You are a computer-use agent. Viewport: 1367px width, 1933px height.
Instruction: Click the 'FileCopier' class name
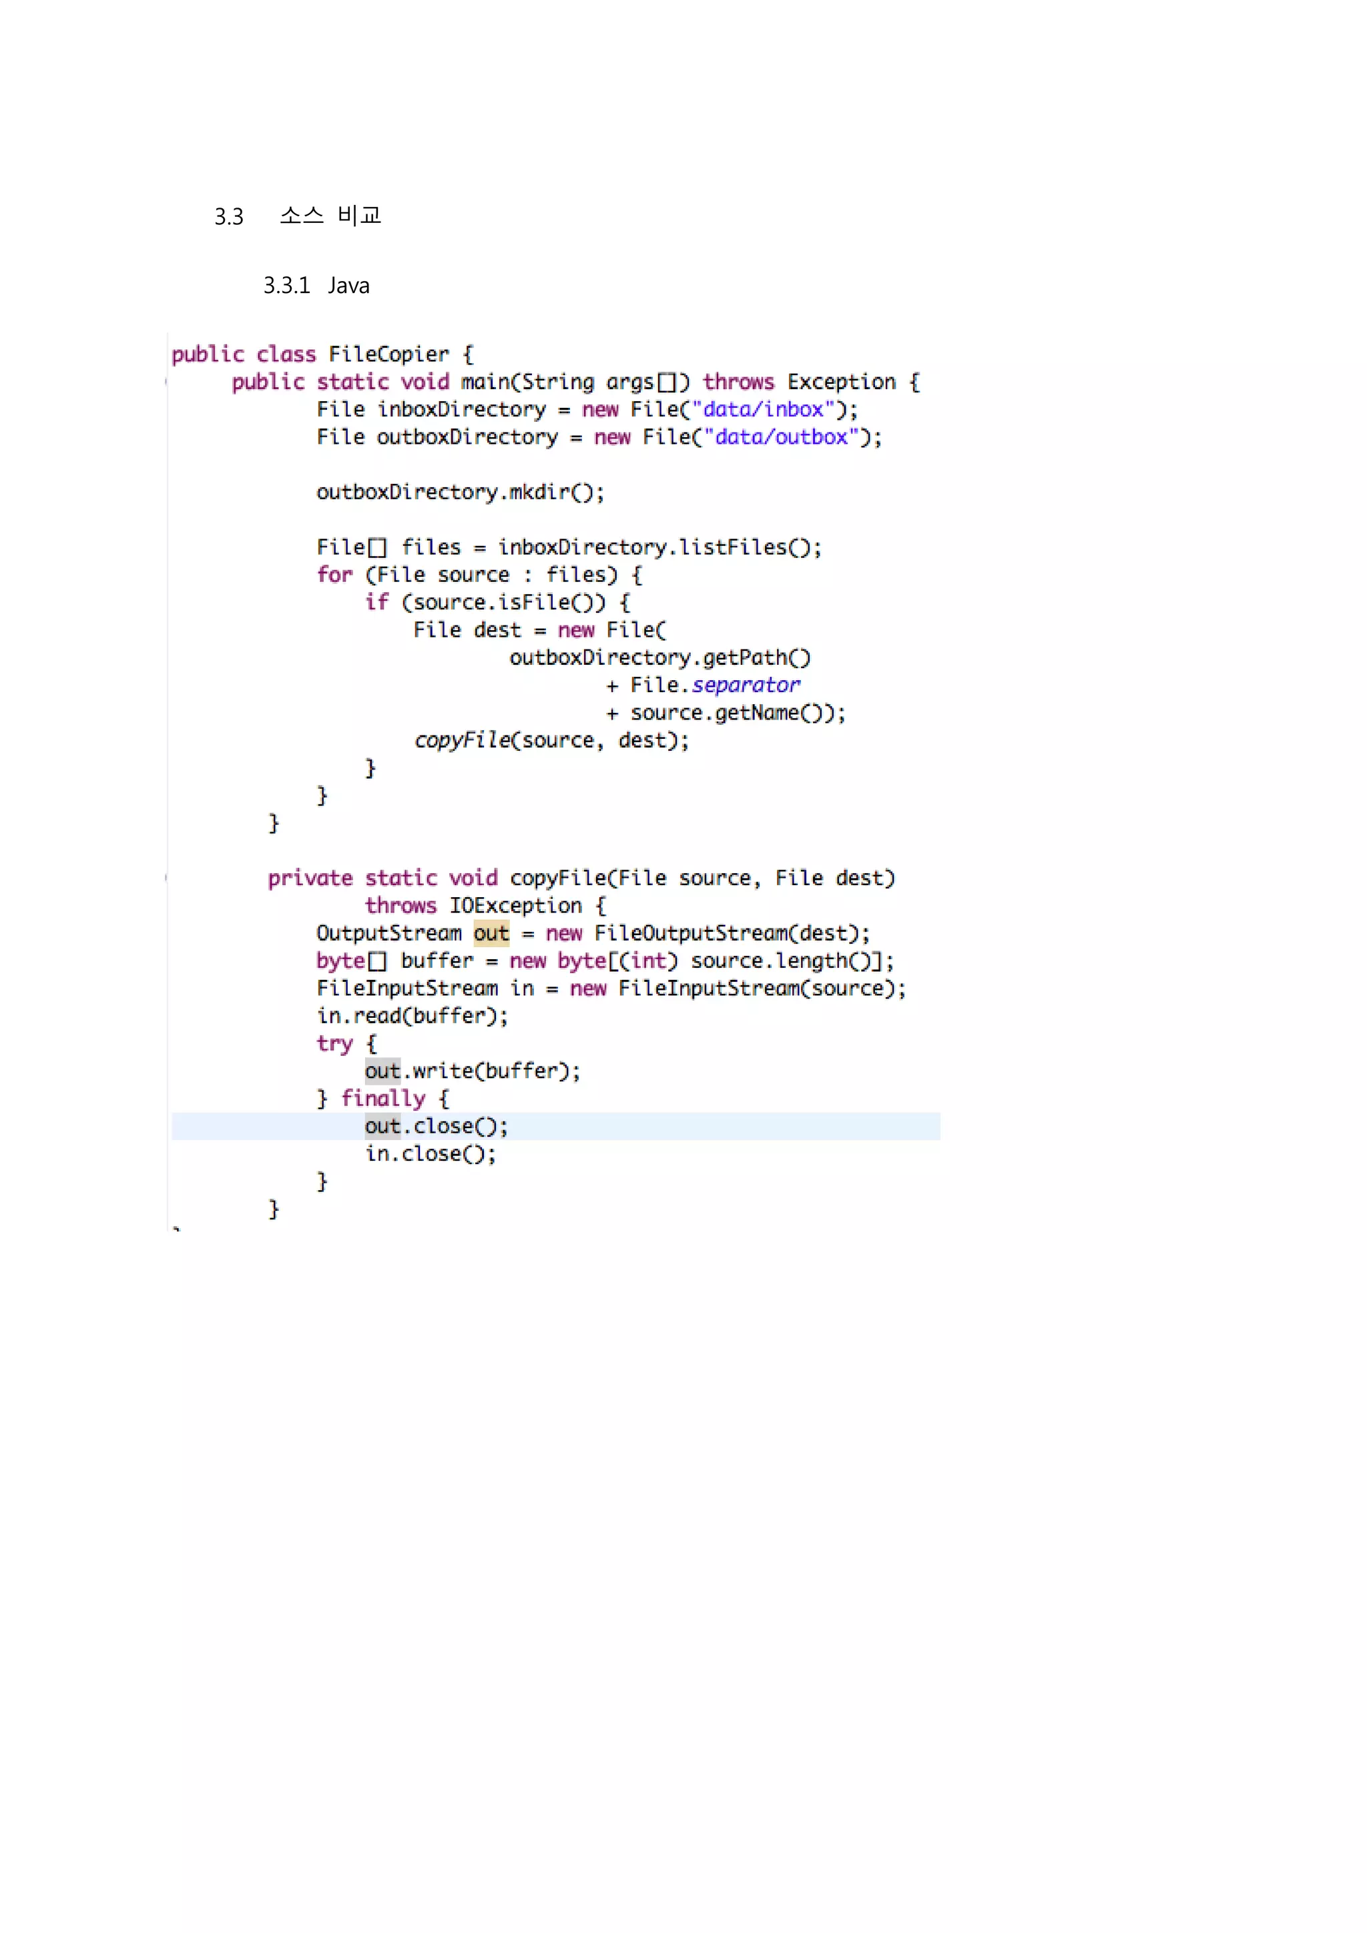coord(388,354)
